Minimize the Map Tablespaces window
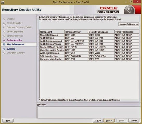 126,2
